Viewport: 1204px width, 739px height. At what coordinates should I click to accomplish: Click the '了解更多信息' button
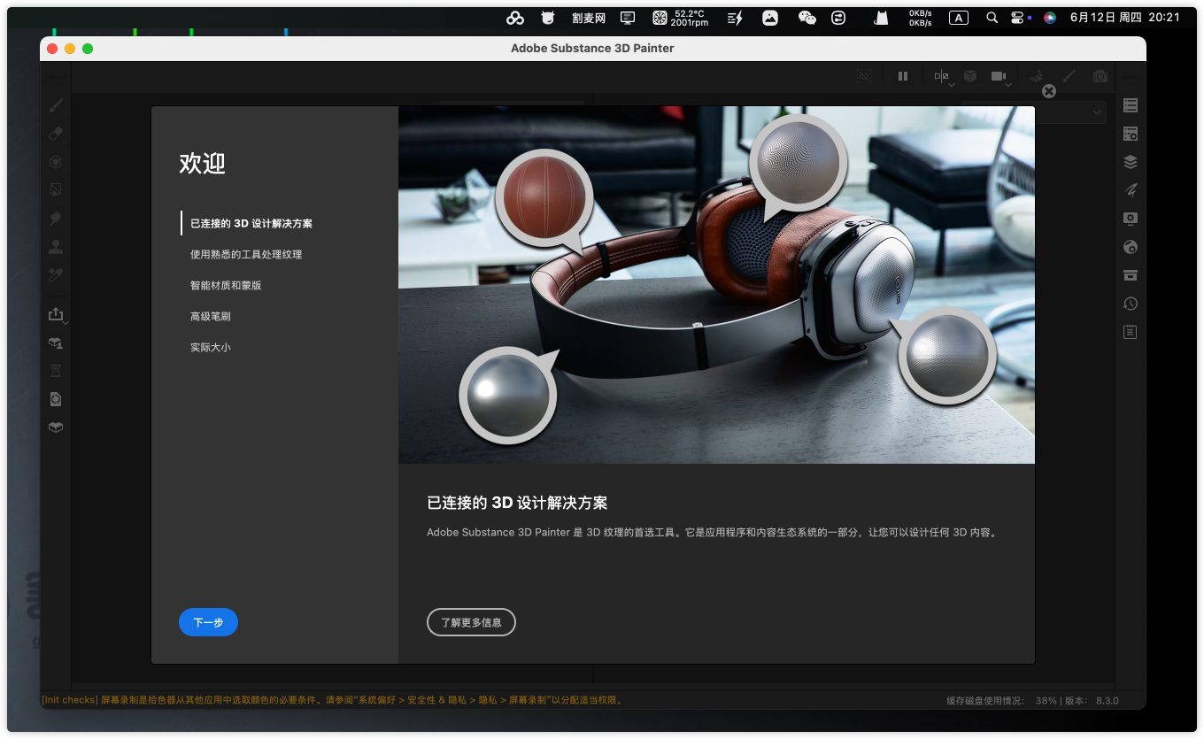[471, 622]
